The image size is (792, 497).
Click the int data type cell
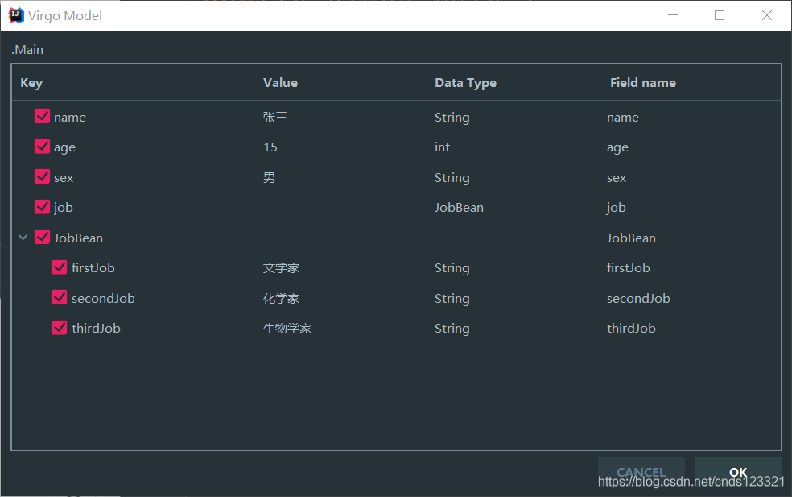click(x=442, y=147)
